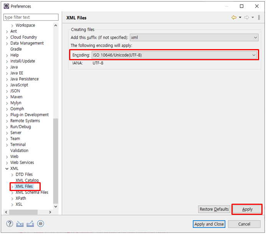Click the tree vertical scrollbar thumb
The height and width of the screenshot is (234, 266).
56,161
